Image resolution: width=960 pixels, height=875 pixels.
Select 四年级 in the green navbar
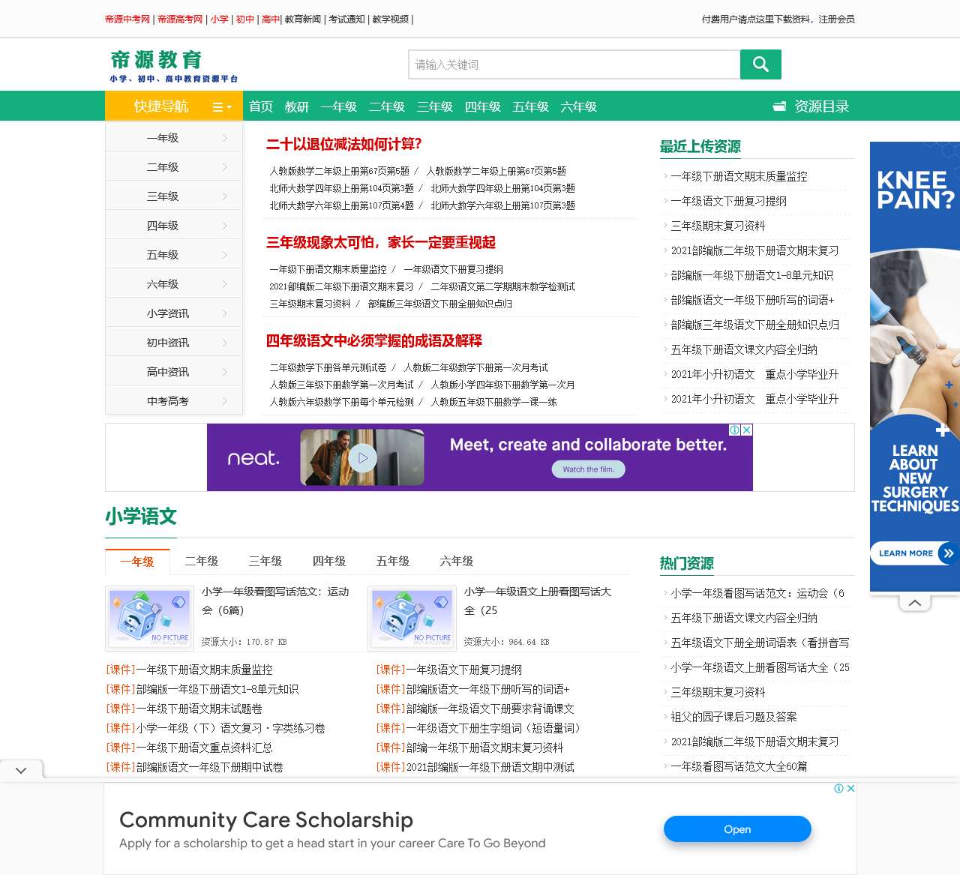click(483, 106)
